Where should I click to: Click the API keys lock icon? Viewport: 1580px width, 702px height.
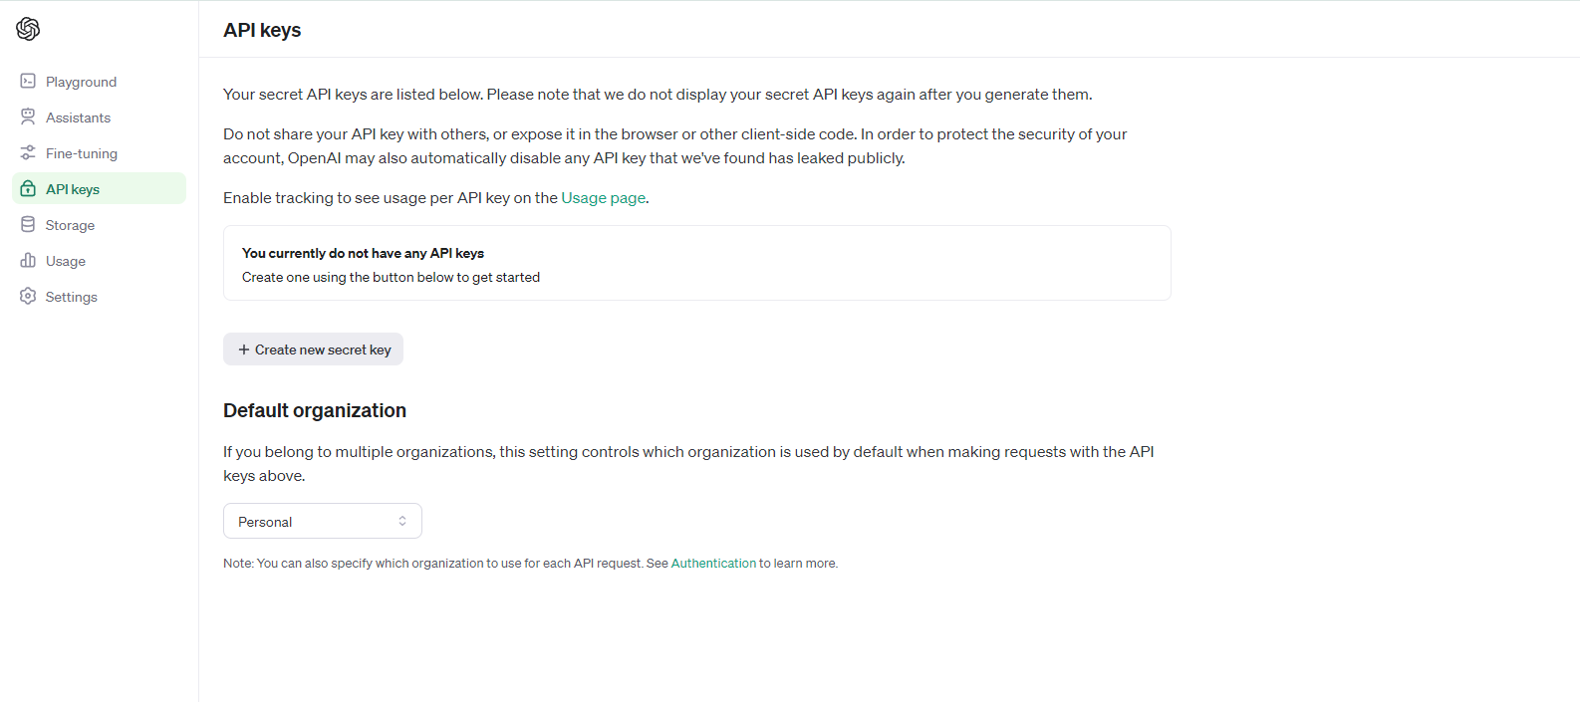(28, 188)
